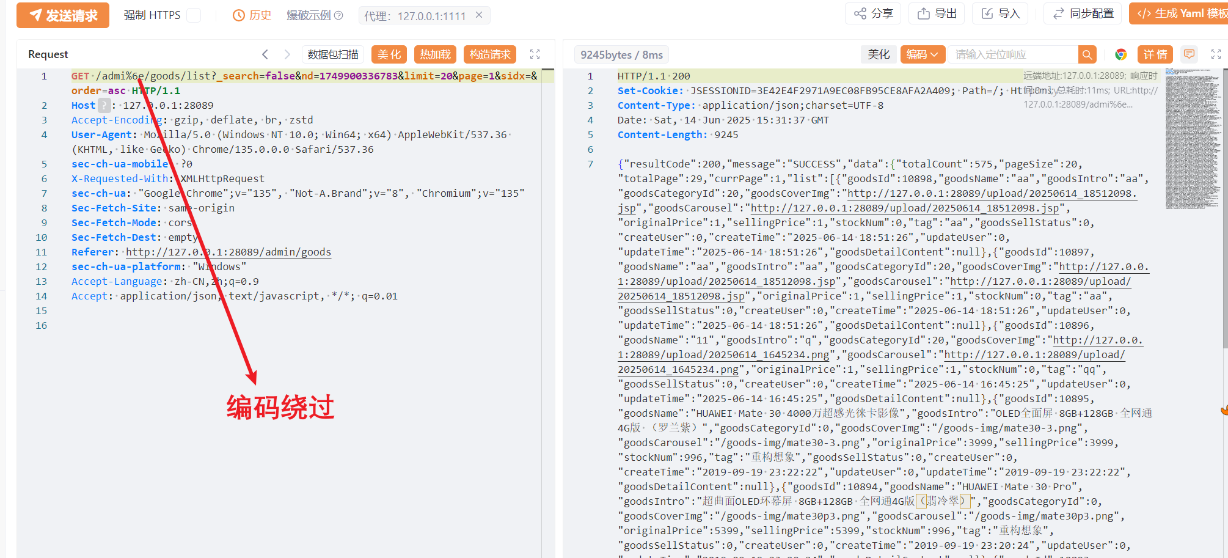
Task: Click the 分享 share button
Action: (x=873, y=13)
